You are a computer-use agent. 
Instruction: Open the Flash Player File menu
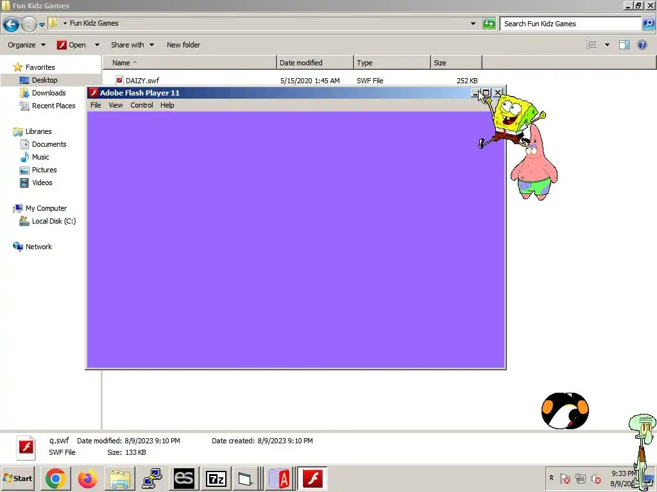pyautogui.click(x=96, y=105)
